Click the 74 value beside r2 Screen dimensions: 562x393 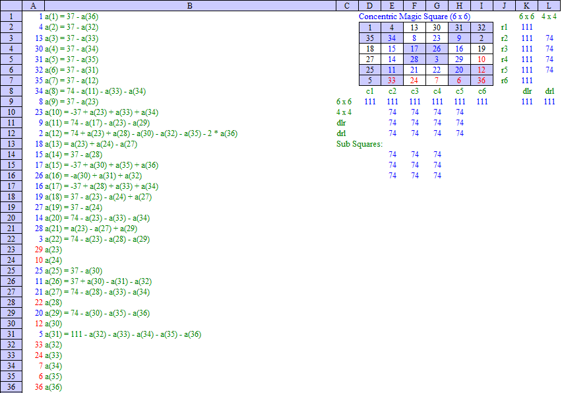(x=549, y=38)
